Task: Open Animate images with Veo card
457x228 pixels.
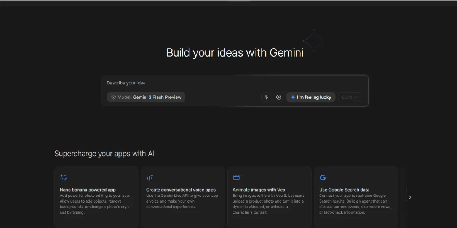Action: click(269, 197)
